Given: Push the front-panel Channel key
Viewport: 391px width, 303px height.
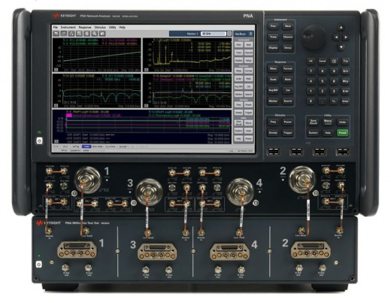Looking at the screenshot, I should (288, 37).
